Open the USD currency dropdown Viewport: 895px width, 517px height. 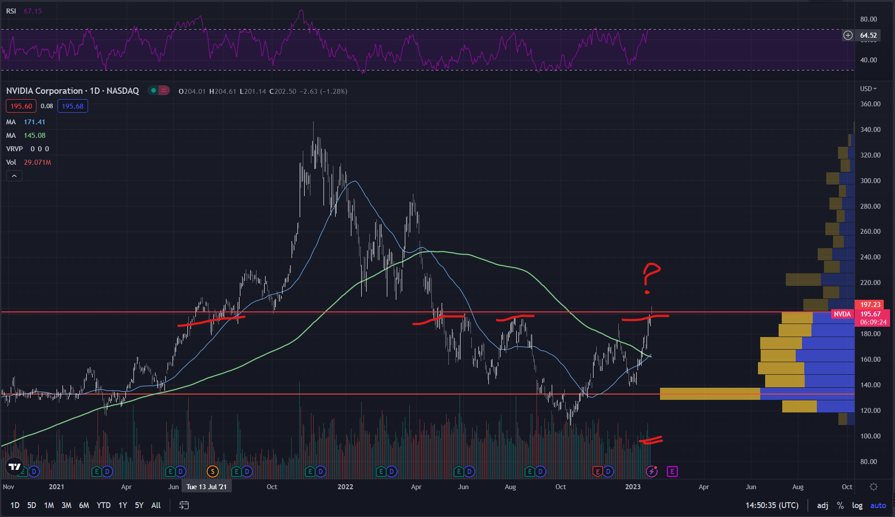pos(868,89)
